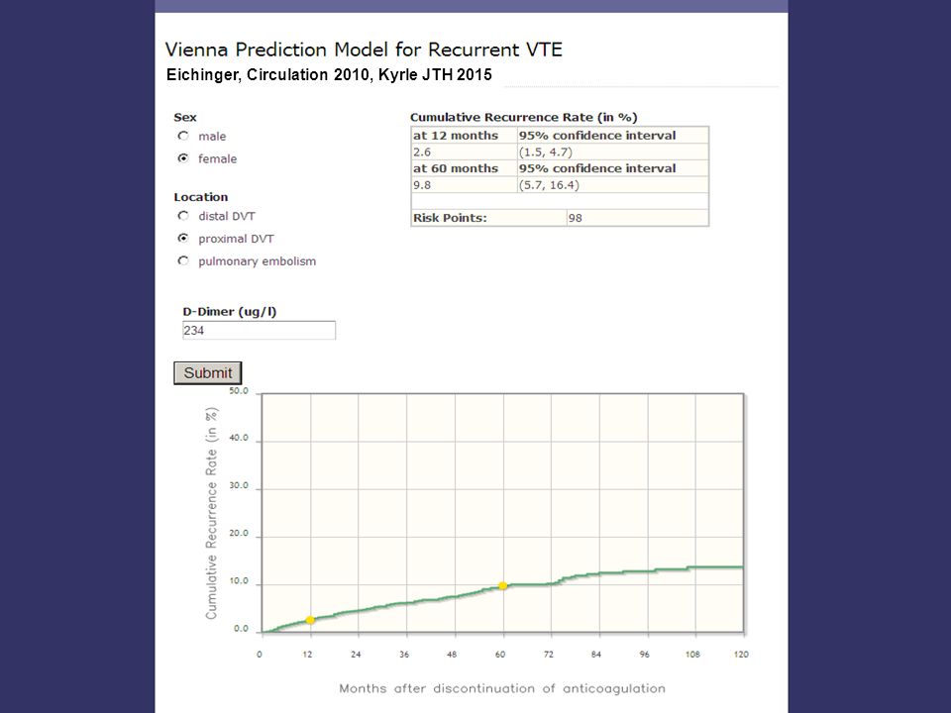Click the 'Sex' section label
The width and height of the screenshot is (951, 713).
[x=185, y=117]
